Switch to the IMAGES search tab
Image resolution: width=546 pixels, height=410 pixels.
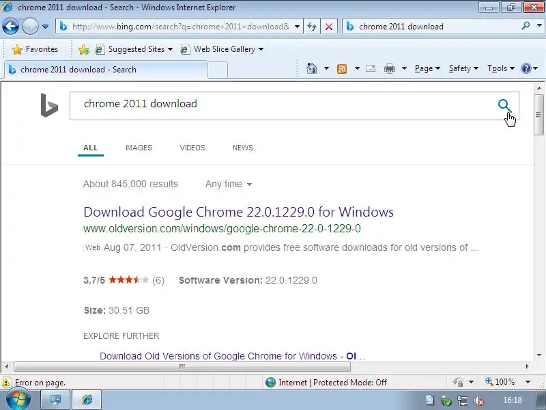click(139, 148)
